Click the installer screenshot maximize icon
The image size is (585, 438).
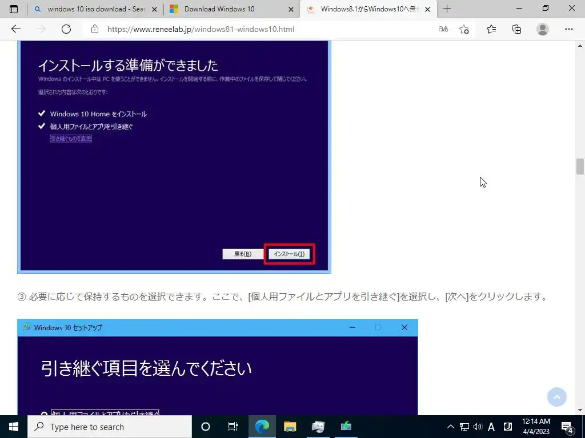point(378,327)
